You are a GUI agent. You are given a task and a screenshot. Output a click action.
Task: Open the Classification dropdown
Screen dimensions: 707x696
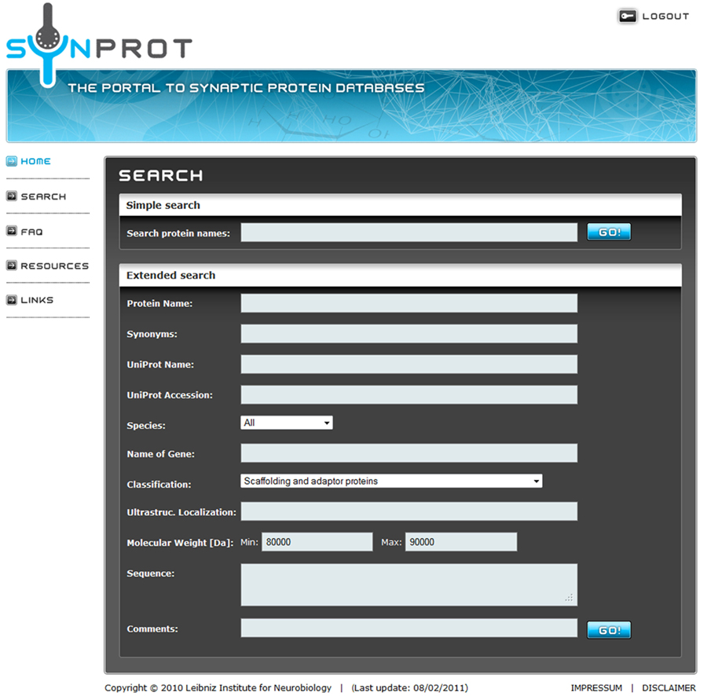(x=391, y=481)
